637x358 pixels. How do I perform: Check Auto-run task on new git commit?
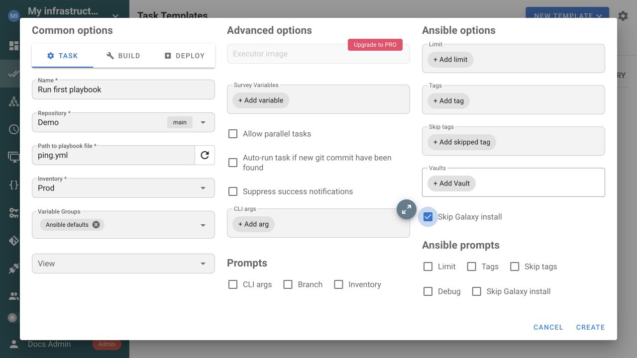(233, 163)
